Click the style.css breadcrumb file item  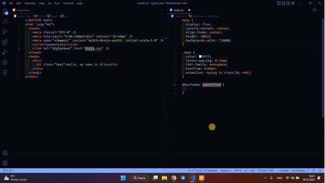(x=178, y=16)
